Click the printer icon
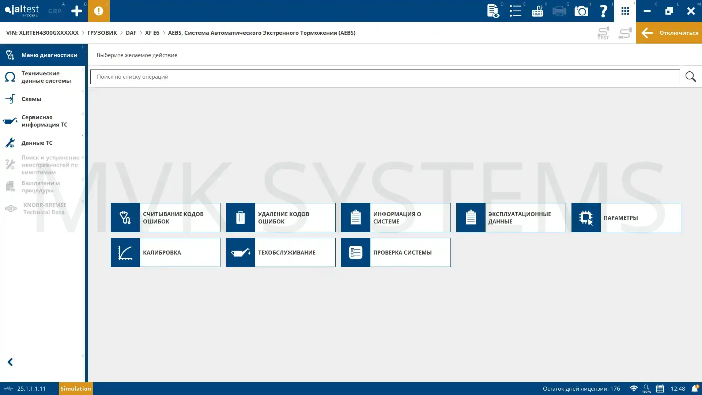 pos(559,11)
